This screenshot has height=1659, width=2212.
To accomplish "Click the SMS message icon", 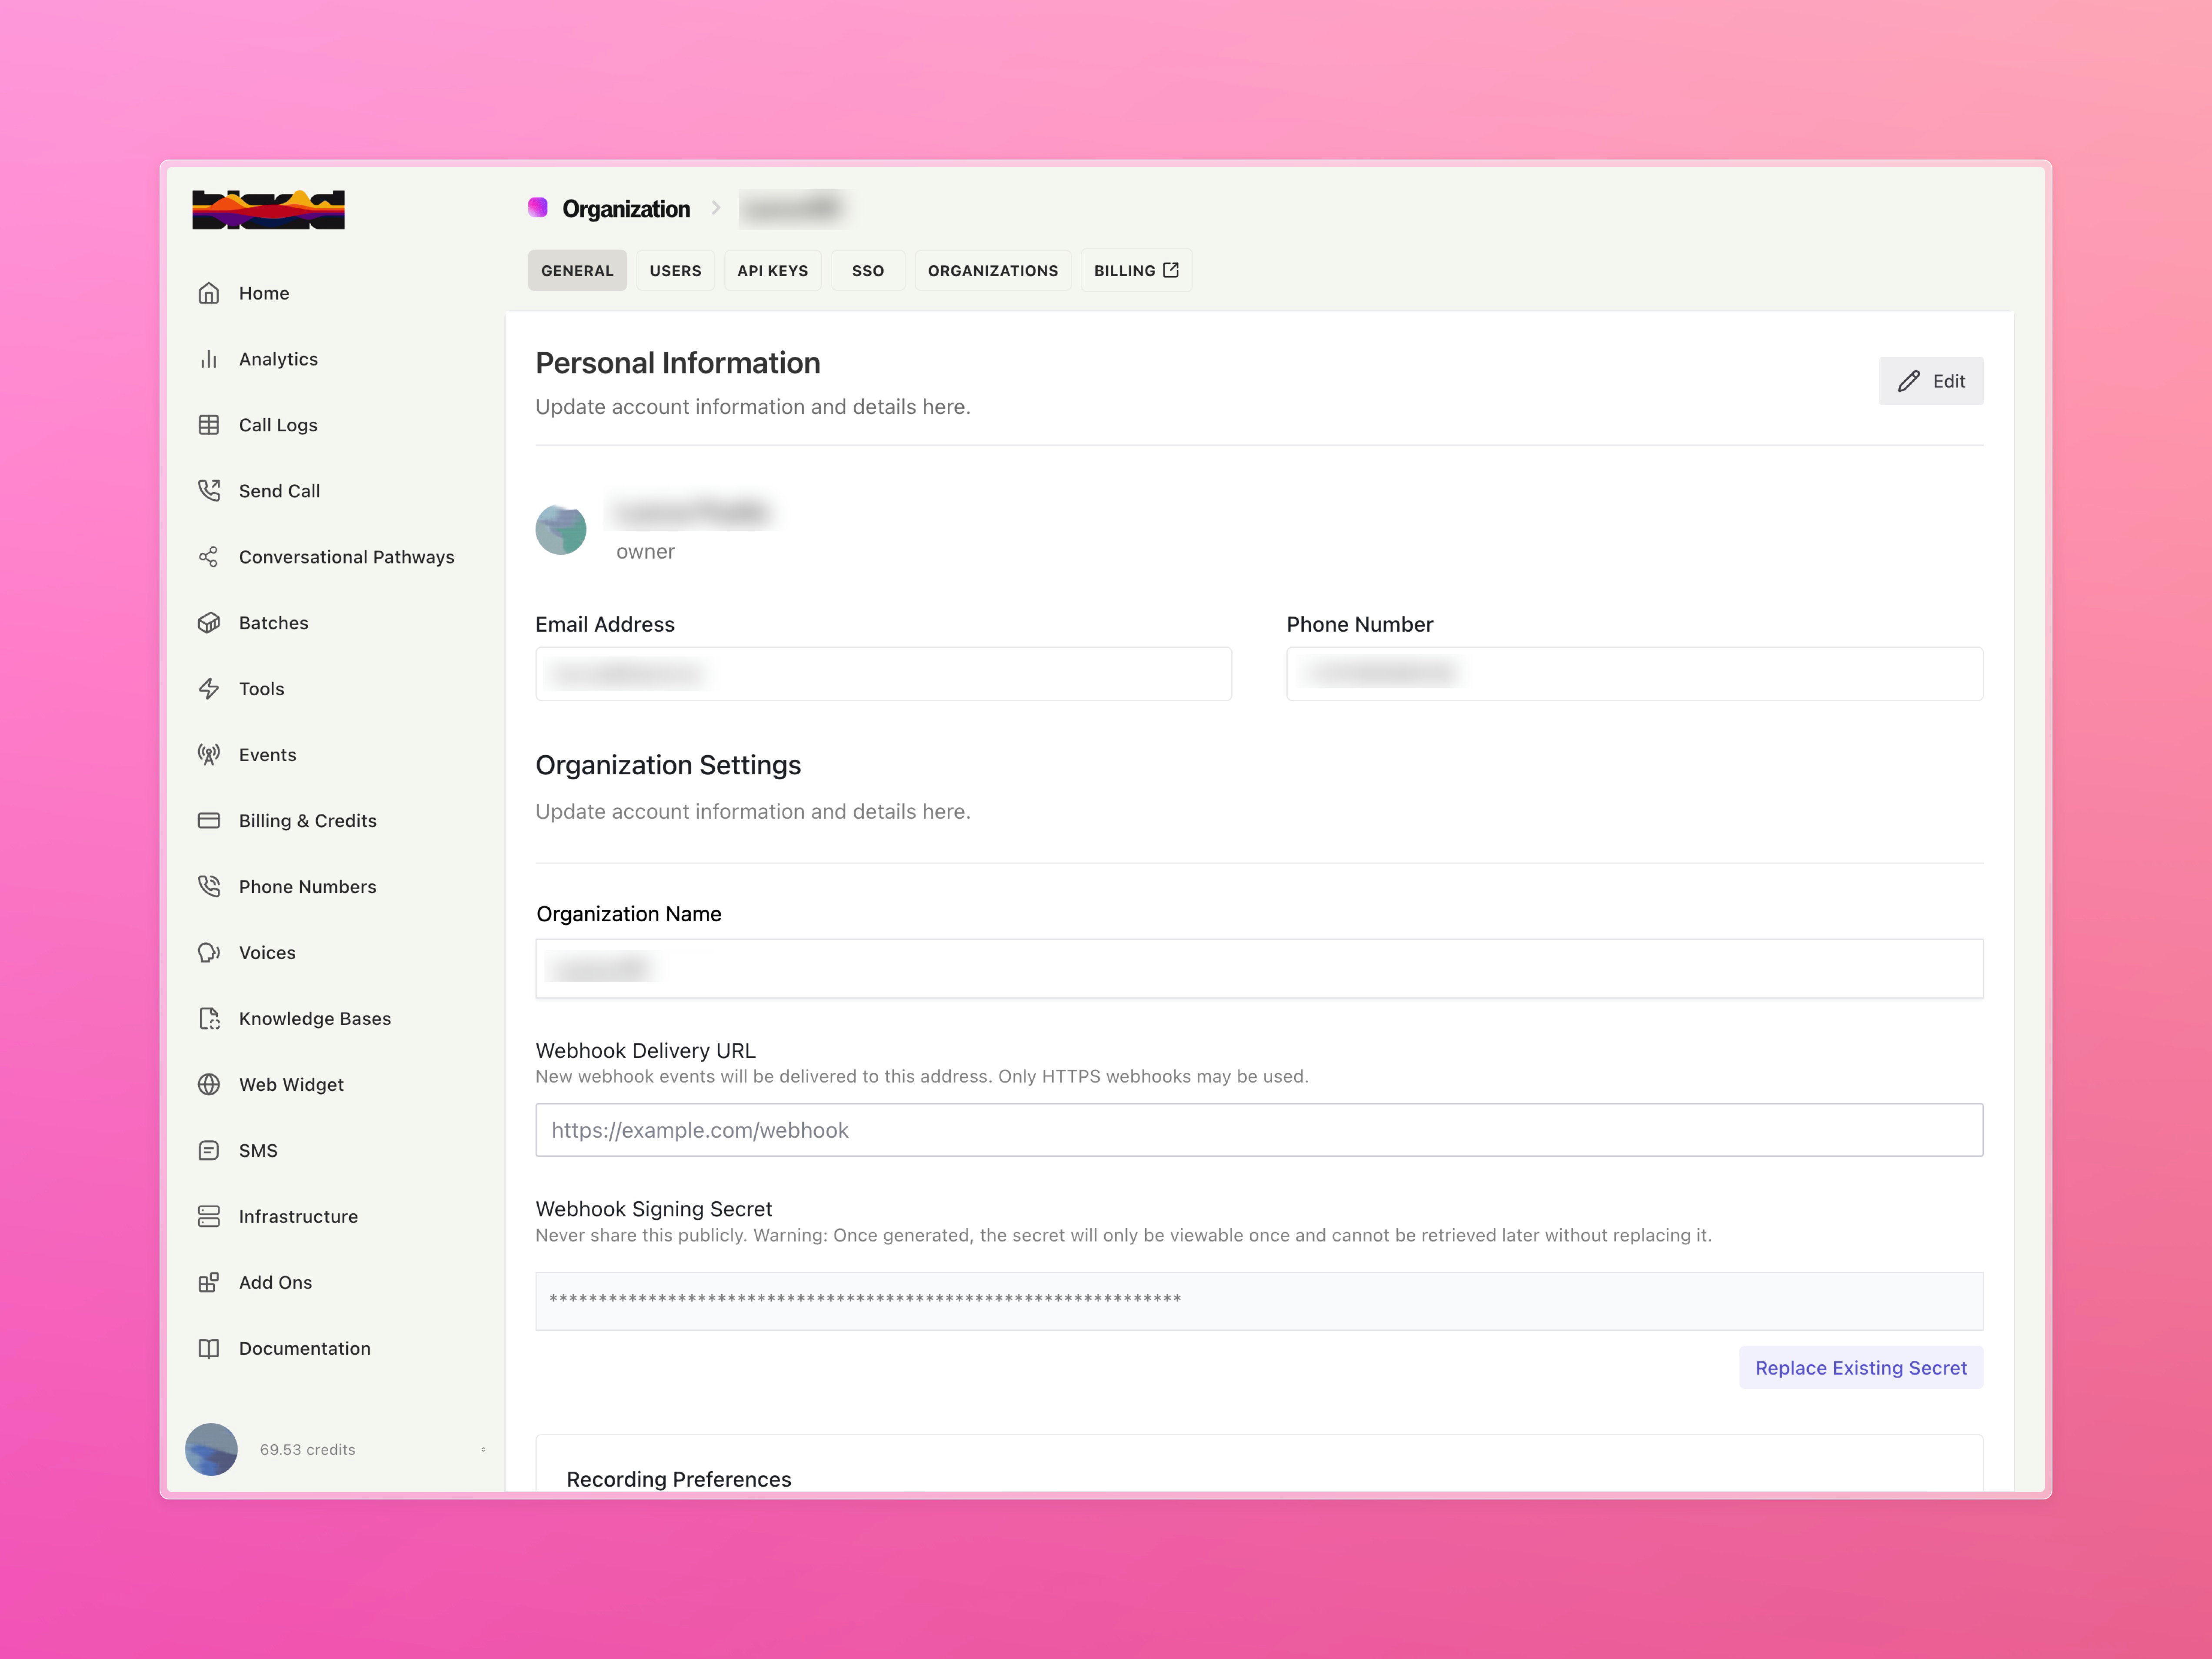I will point(209,1151).
